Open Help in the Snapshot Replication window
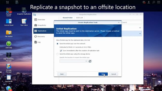 click(x=130, y=14)
